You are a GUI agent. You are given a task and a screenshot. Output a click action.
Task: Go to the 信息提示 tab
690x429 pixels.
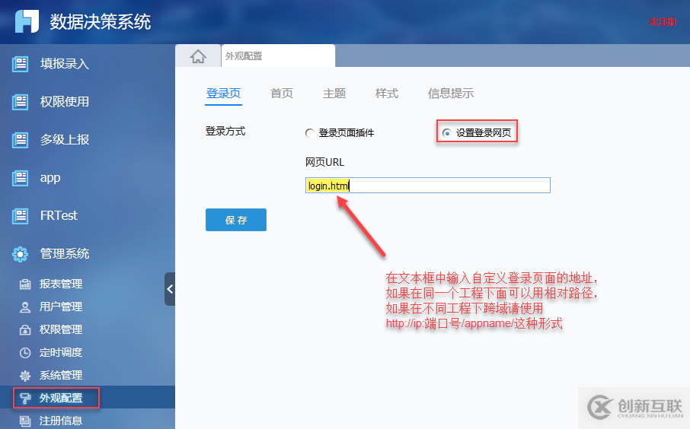pos(451,94)
